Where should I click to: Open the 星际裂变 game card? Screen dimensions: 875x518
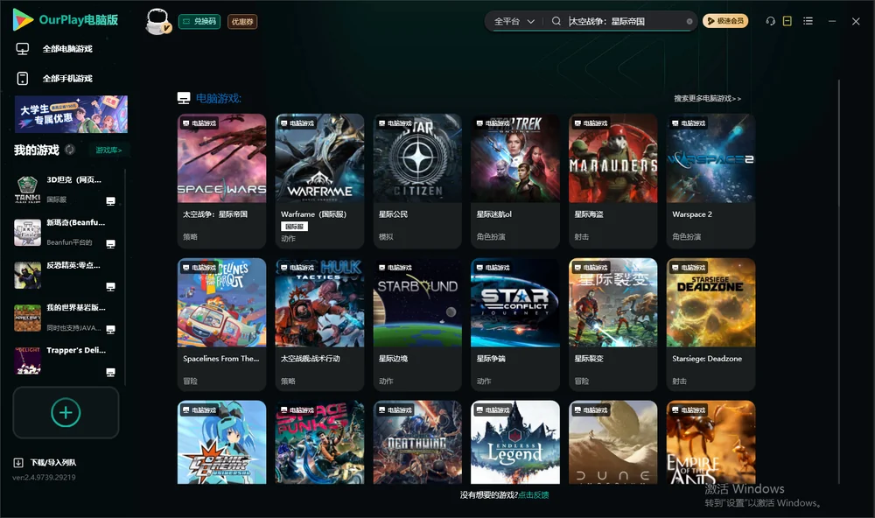pos(612,325)
